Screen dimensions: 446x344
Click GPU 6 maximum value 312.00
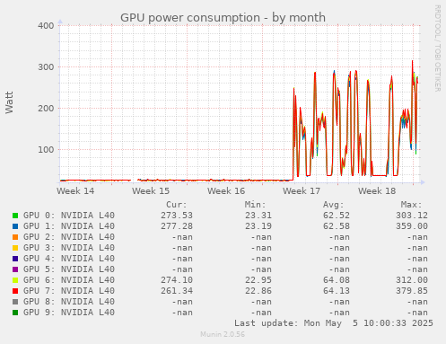click(x=412, y=280)
